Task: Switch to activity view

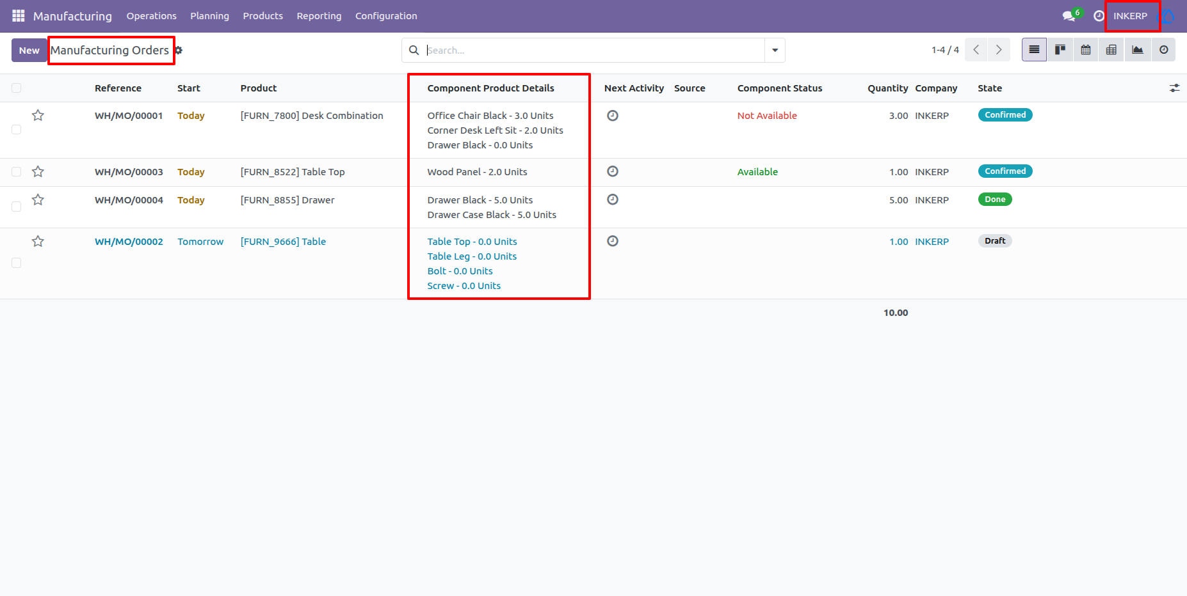Action: point(1164,50)
